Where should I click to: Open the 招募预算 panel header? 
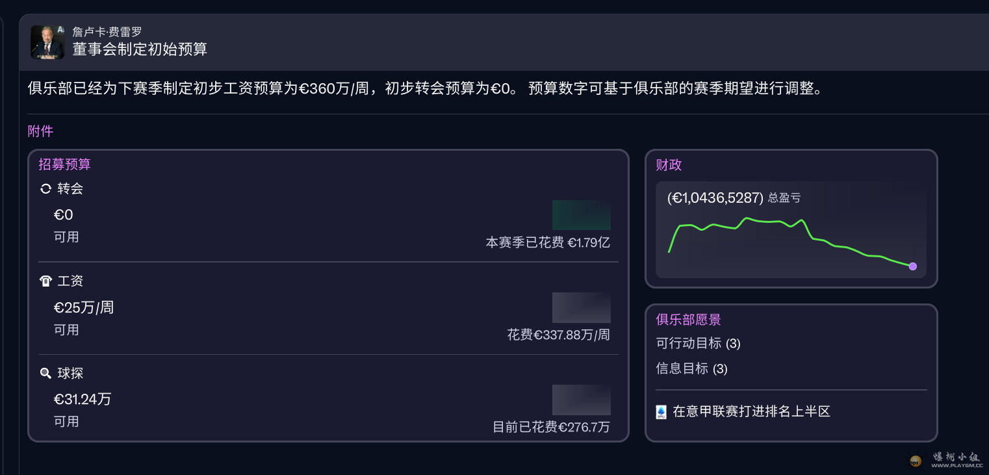coord(64,164)
